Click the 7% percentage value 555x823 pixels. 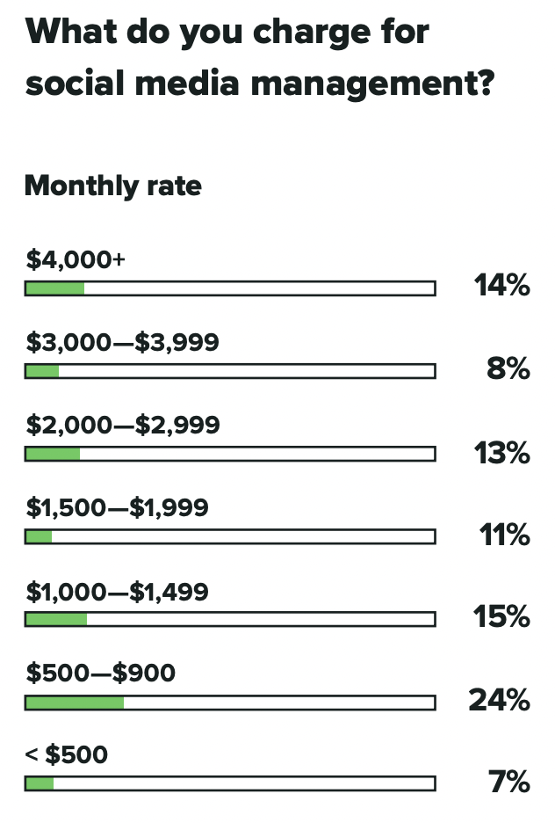(509, 782)
